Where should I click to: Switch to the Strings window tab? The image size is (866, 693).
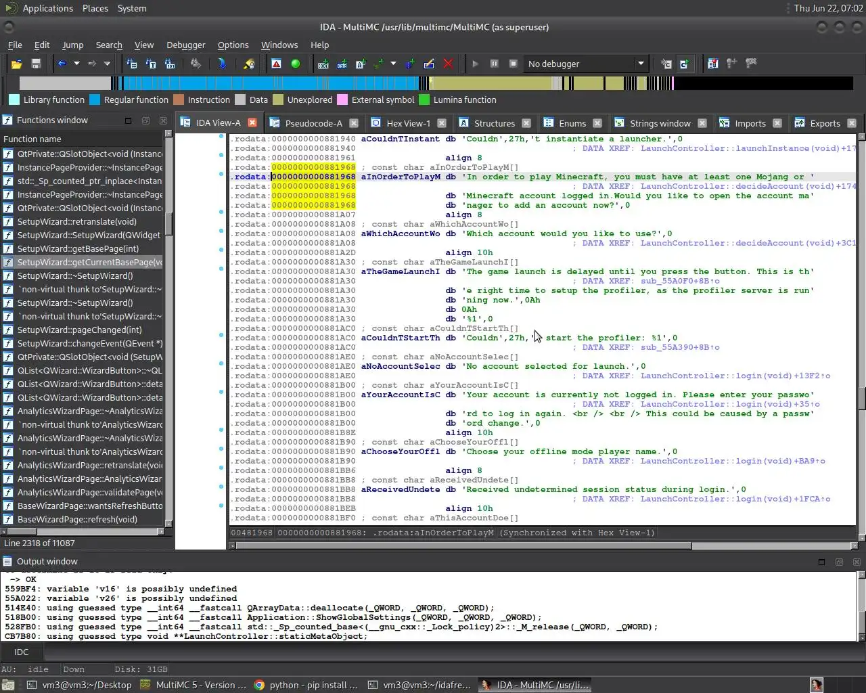[x=660, y=123]
